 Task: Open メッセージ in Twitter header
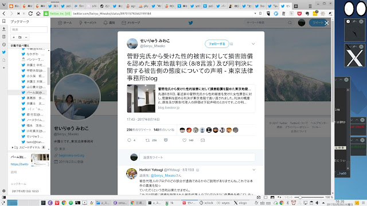click(x=131, y=23)
